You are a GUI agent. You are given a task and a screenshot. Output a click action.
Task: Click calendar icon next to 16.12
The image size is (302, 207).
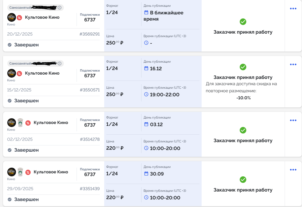146,69
